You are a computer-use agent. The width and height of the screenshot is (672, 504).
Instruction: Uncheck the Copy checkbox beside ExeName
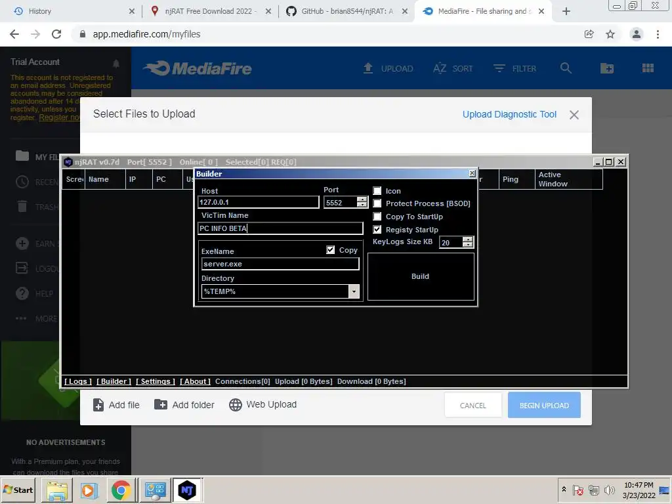(x=331, y=250)
